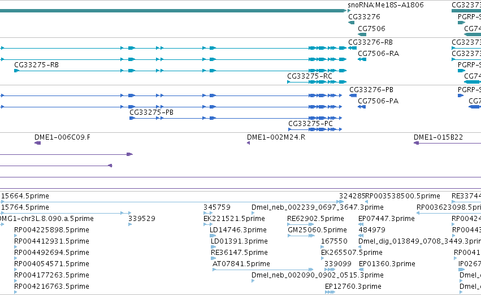Click Dmel_dig_013849_0708_3449 EST label

[x=419, y=241]
